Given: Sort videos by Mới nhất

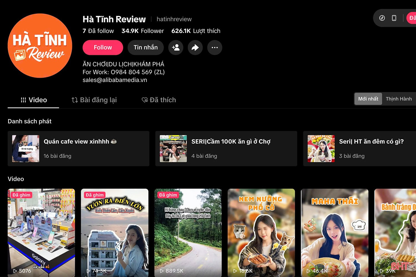Looking at the screenshot, I should point(368,99).
